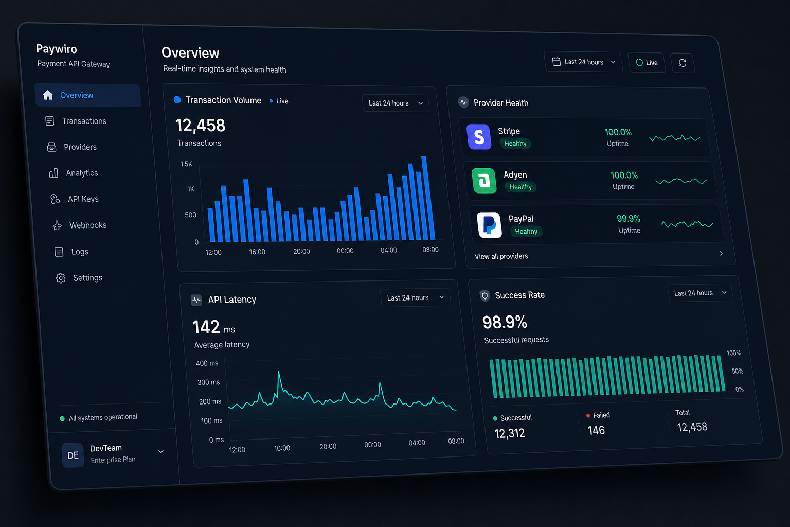Click the tallest bar in Transaction Volume chart
Viewport: 790px width, 527px height.
[428, 198]
